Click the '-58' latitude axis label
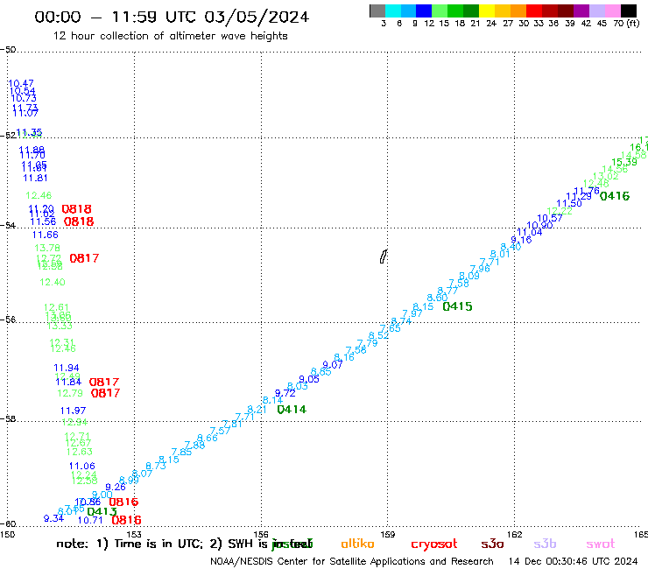This screenshot has height=569, width=648. pyautogui.click(x=8, y=418)
